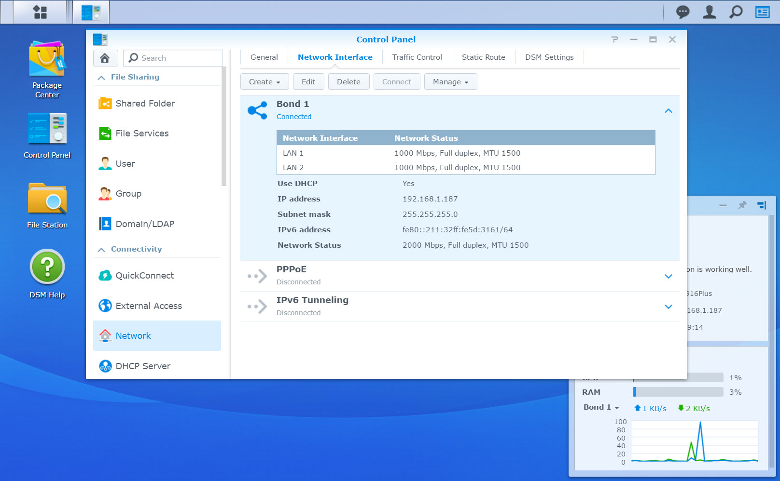Click the Subnet mask value 255.255.255.0
The image size is (780, 481).
coord(430,214)
